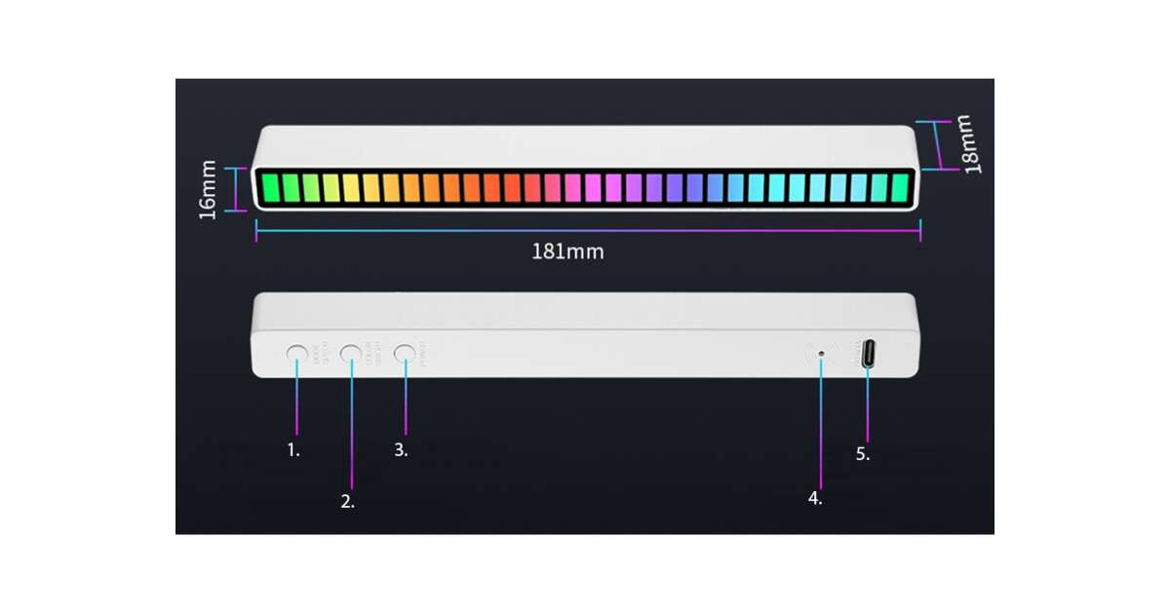Click the number 4 callout label

815,498
